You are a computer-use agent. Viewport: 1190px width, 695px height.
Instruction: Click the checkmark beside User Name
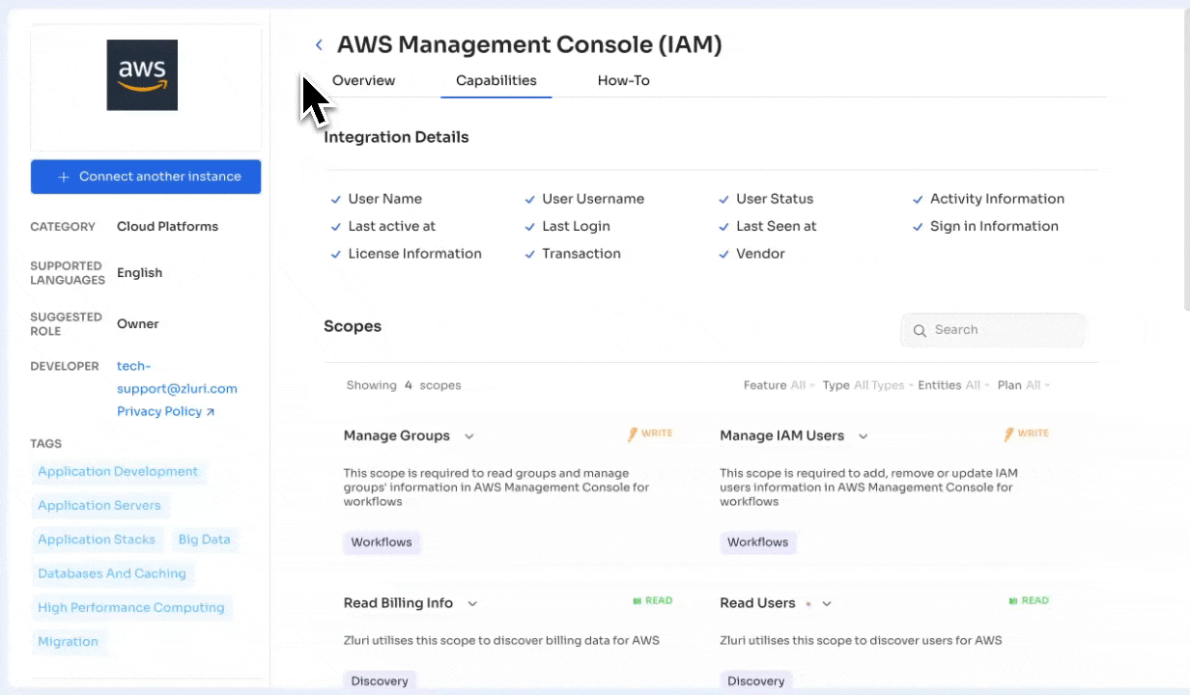coord(336,200)
